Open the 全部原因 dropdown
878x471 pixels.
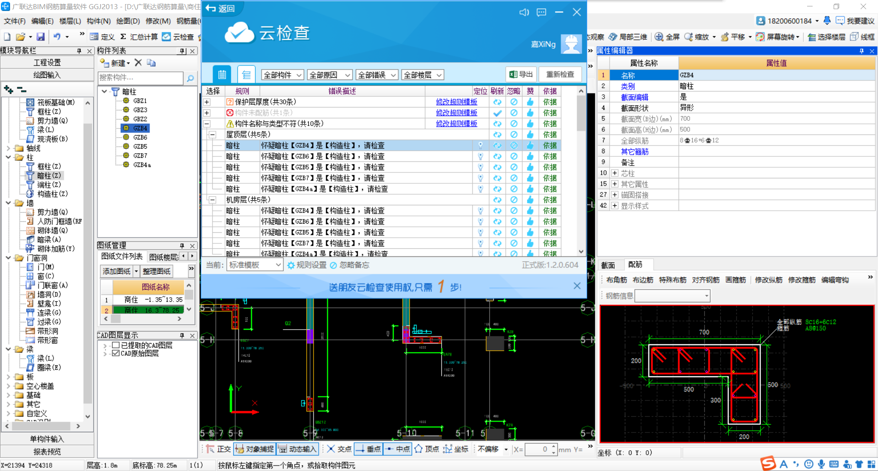tap(330, 75)
